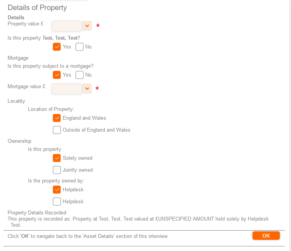This screenshot has height=251, width=291.
Task: Expand the Mortgage value dropdown arrow
Action: pos(87,89)
